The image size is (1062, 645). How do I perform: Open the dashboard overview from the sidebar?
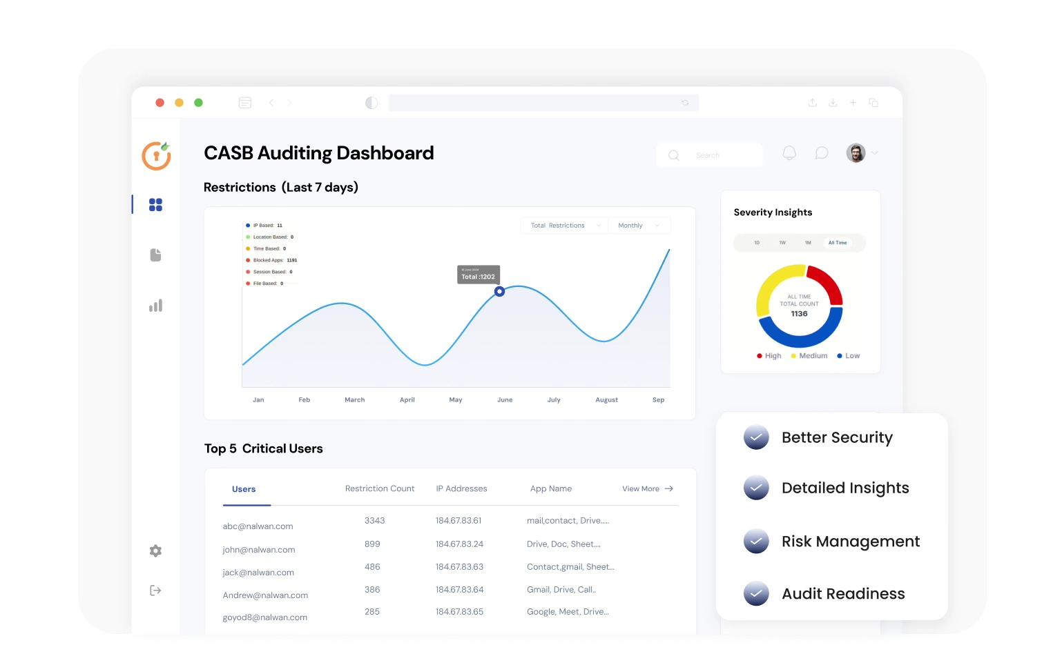(x=155, y=204)
